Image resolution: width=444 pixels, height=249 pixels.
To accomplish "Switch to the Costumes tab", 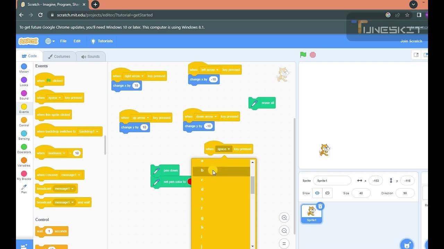I will coord(59,56).
